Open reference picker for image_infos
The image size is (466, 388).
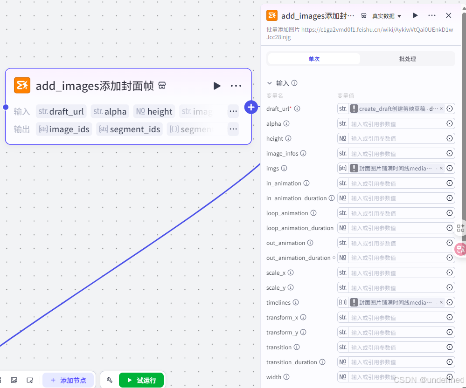point(450,153)
